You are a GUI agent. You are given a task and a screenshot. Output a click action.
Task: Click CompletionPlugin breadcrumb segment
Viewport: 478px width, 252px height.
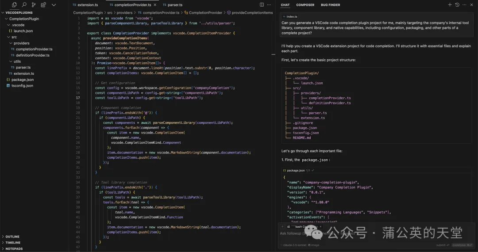click(x=88, y=13)
